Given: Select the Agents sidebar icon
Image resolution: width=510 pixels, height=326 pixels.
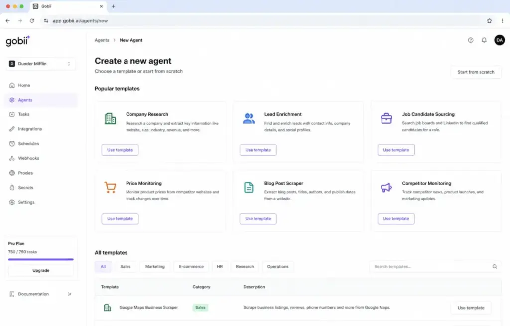Looking at the screenshot, I should (x=12, y=100).
